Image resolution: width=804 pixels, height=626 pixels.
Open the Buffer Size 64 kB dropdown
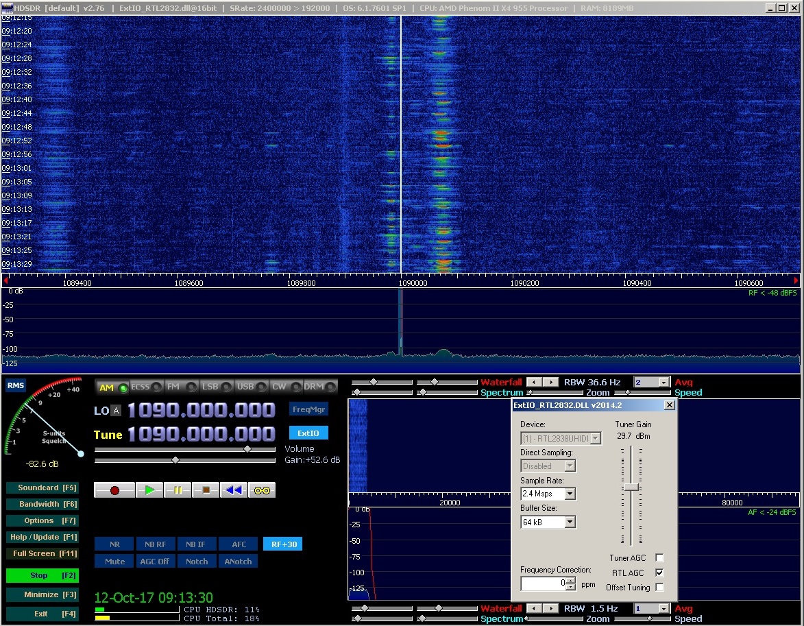(570, 522)
